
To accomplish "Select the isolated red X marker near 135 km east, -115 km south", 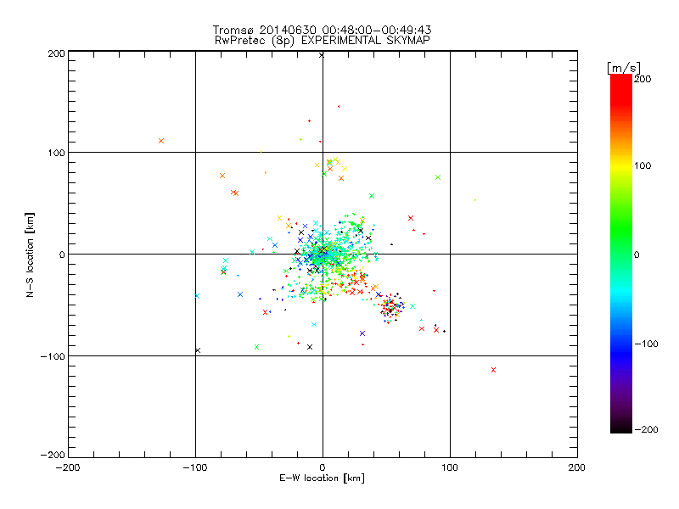I will pyautogui.click(x=494, y=370).
